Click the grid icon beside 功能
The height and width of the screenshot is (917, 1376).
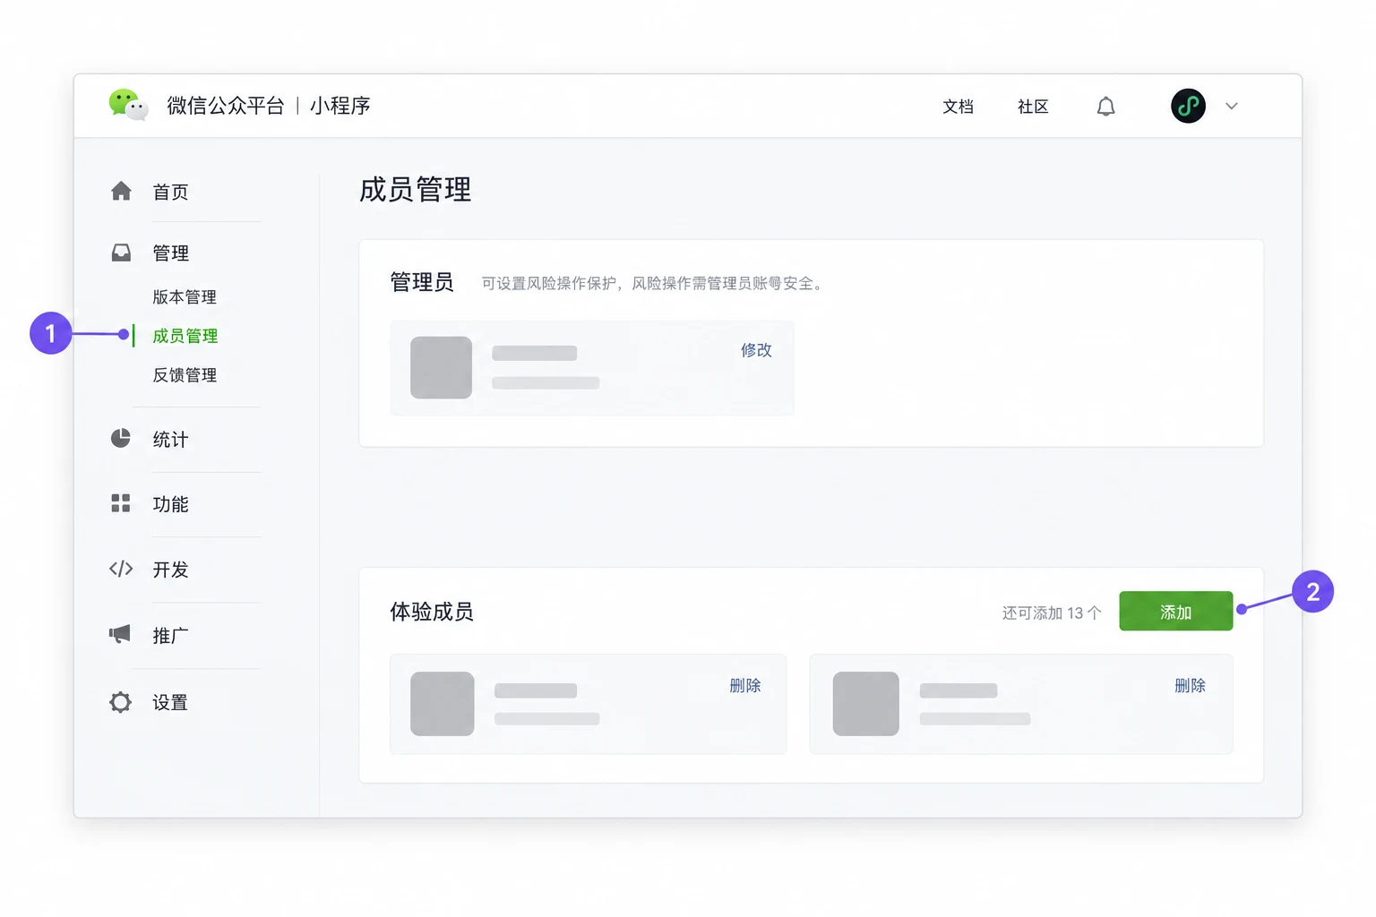[121, 503]
